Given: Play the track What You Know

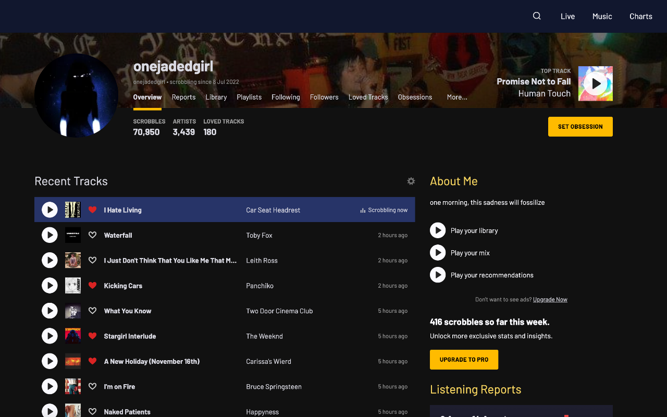Looking at the screenshot, I should tap(50, 311).
